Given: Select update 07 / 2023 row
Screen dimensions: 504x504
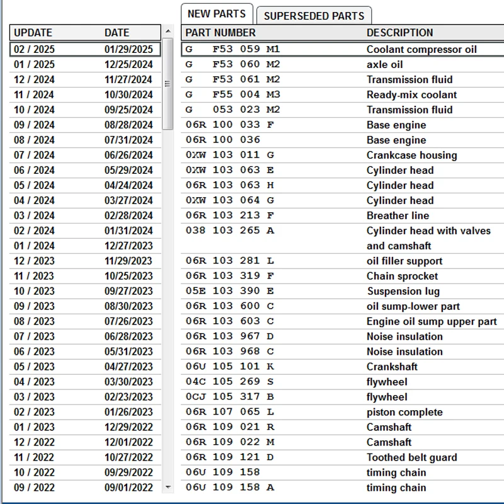Looking at the screenshot, I should point(85,336).
